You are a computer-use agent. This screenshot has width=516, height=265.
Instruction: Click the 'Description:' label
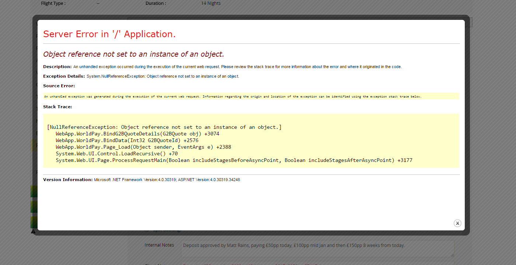(x=57, y=67)
